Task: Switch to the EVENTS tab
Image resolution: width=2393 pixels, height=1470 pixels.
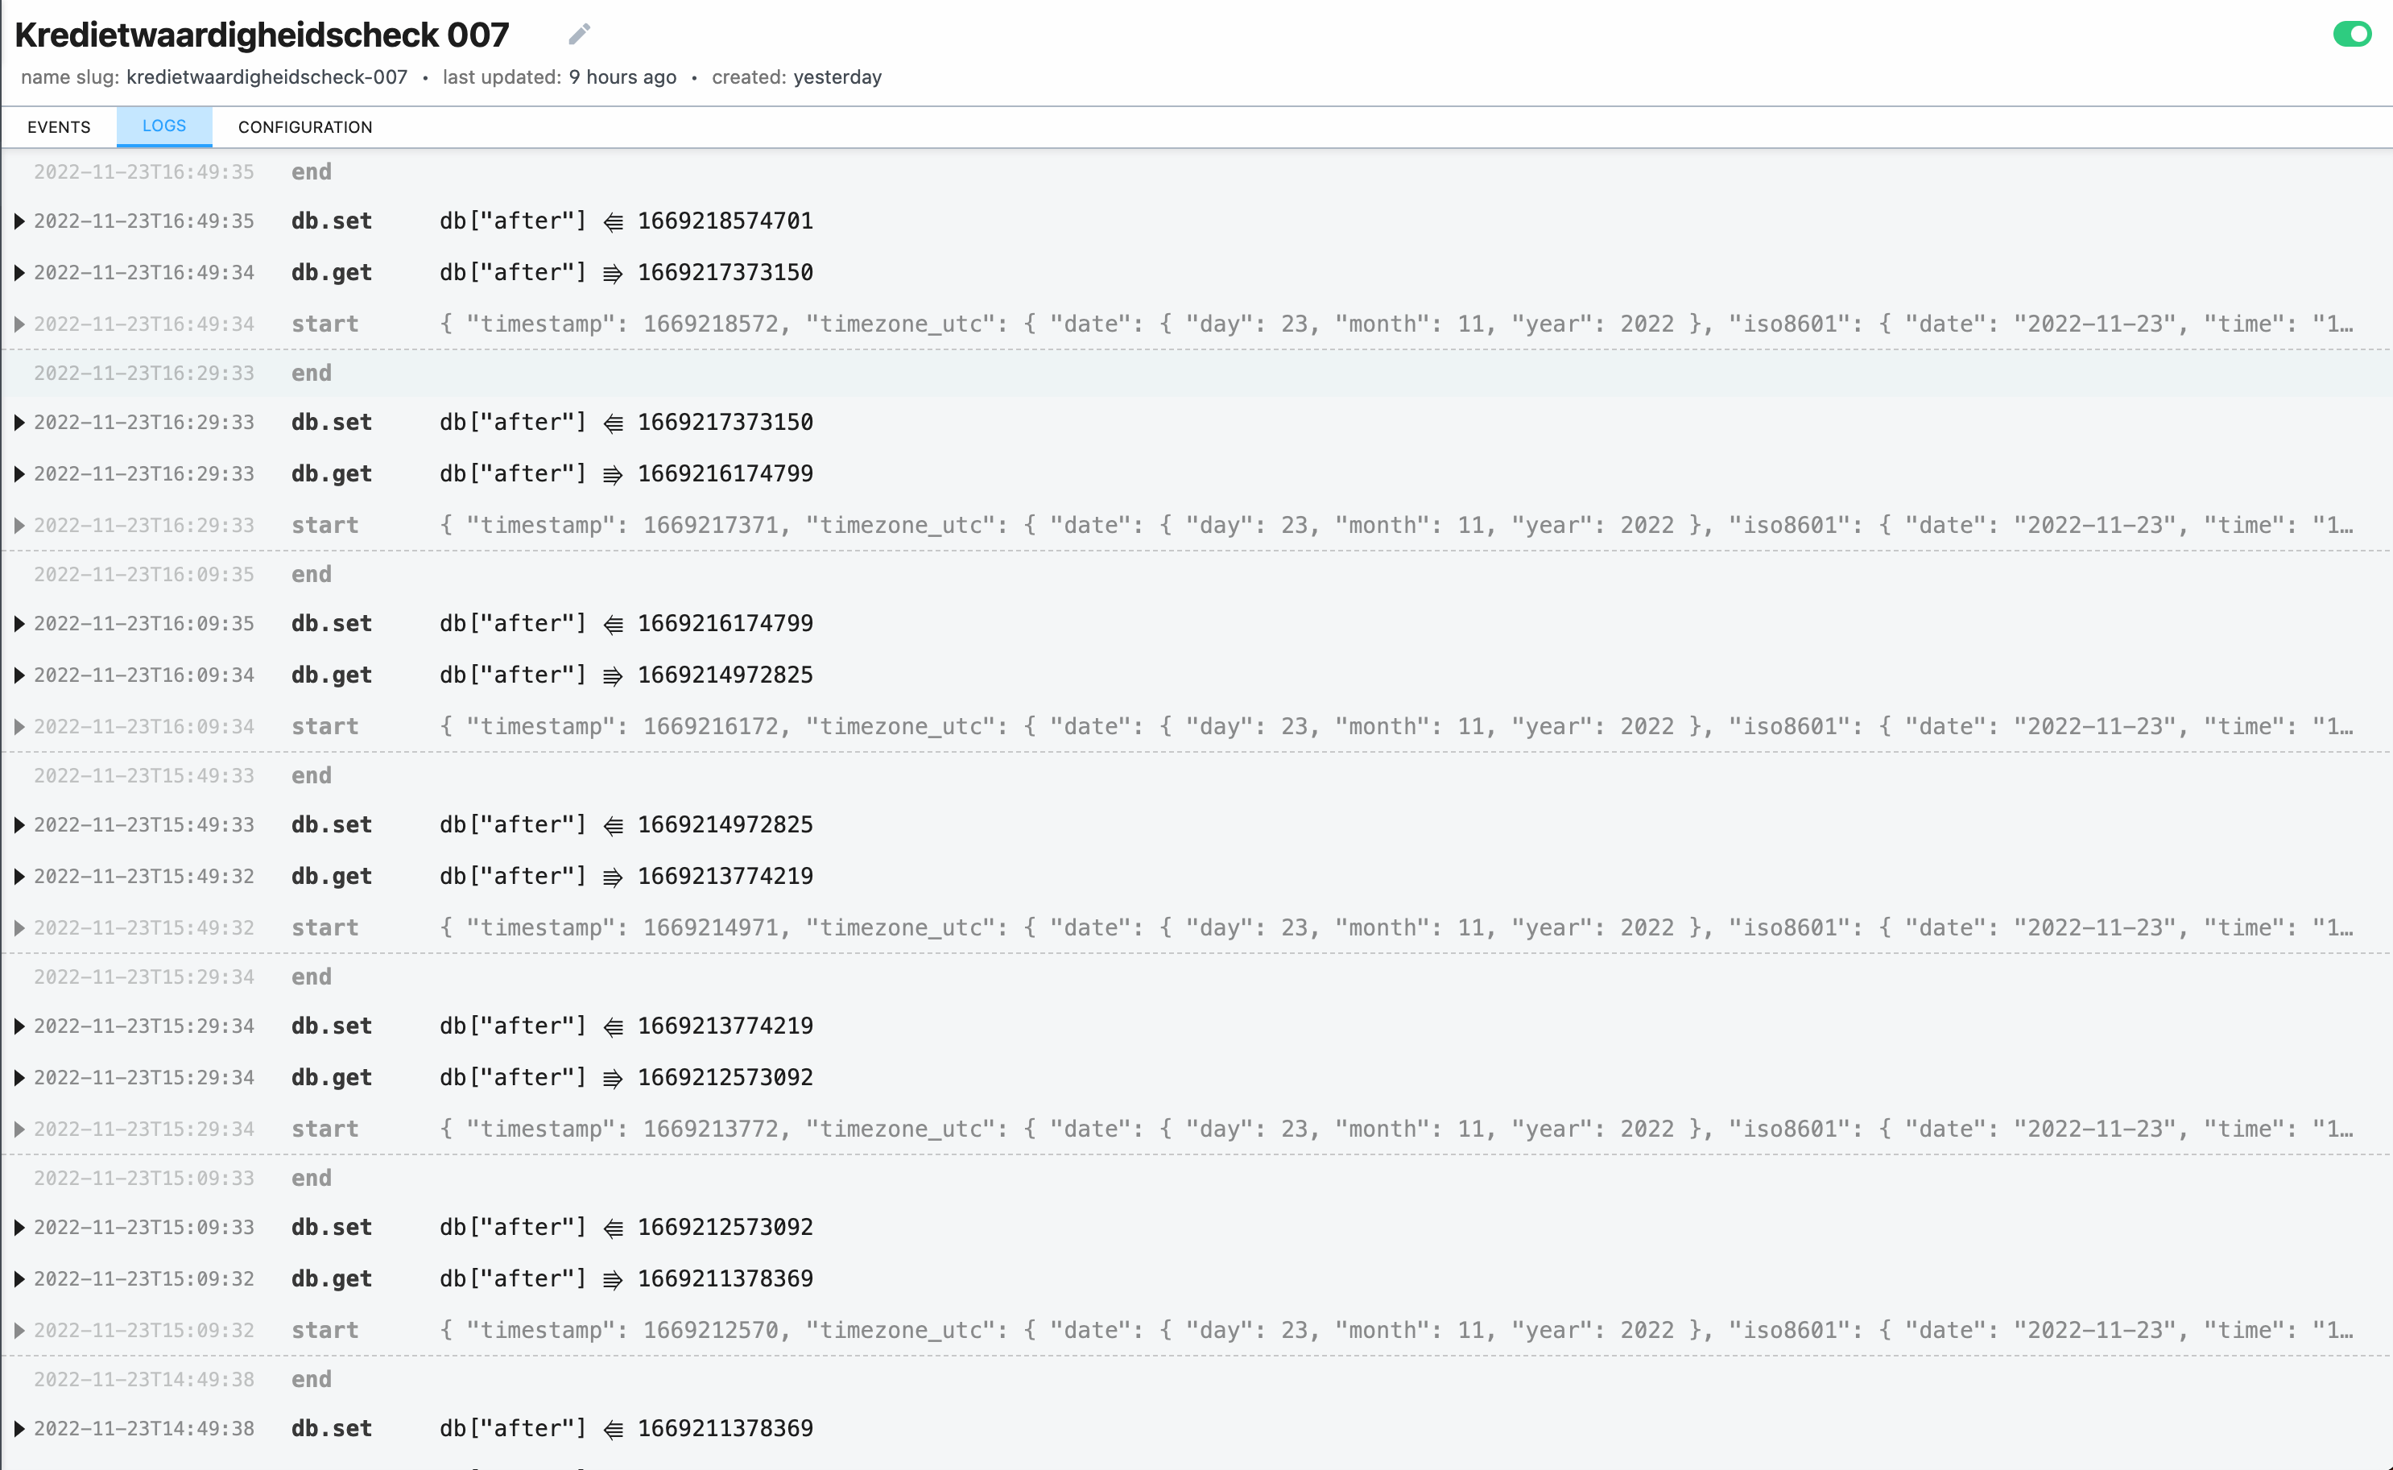Action: point(60,126)
